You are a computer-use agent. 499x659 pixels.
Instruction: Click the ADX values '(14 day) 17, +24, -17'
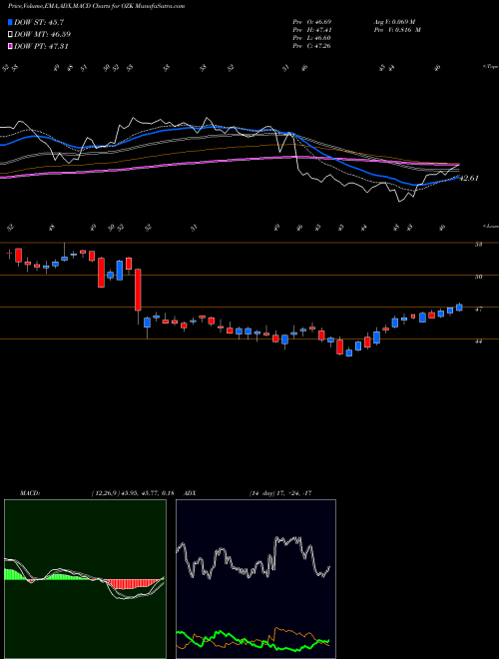pos(280,493)
